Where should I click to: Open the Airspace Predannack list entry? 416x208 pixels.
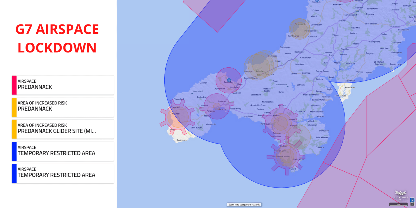[x=63, y=85]
